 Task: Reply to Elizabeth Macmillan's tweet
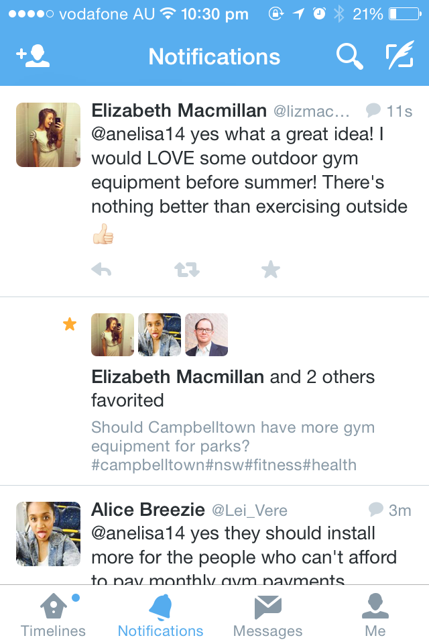tap(101, 270)
